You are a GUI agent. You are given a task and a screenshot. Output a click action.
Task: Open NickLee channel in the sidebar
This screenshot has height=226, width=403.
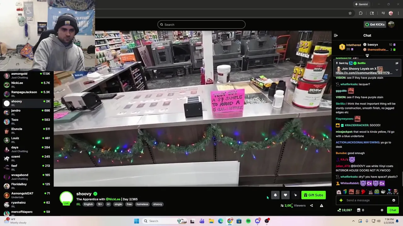tap(27, 85)
